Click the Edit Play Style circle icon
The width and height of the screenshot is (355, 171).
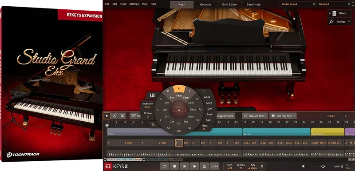273,116
